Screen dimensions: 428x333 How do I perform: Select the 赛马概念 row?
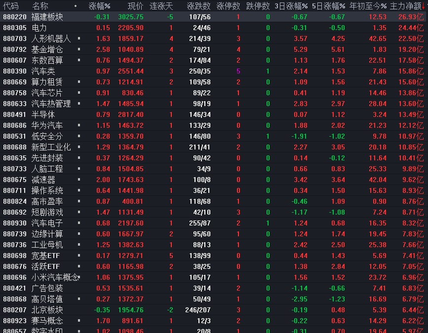(x=214, y=321)
